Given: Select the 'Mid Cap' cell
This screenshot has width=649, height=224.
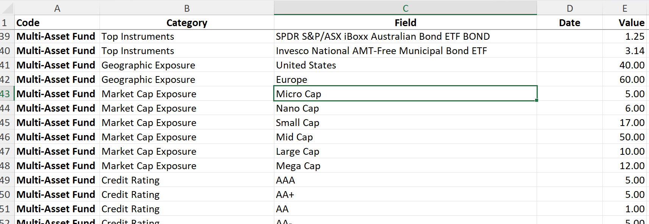Looking at the screenshot, I should tap(405, 137).
